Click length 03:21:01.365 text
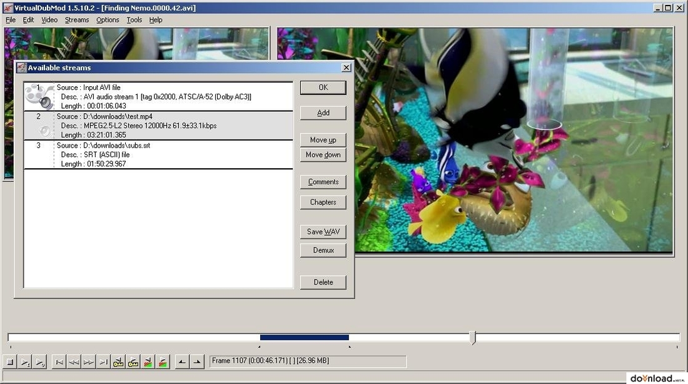The height and width of the screenshot is (384, 688). 106,134
